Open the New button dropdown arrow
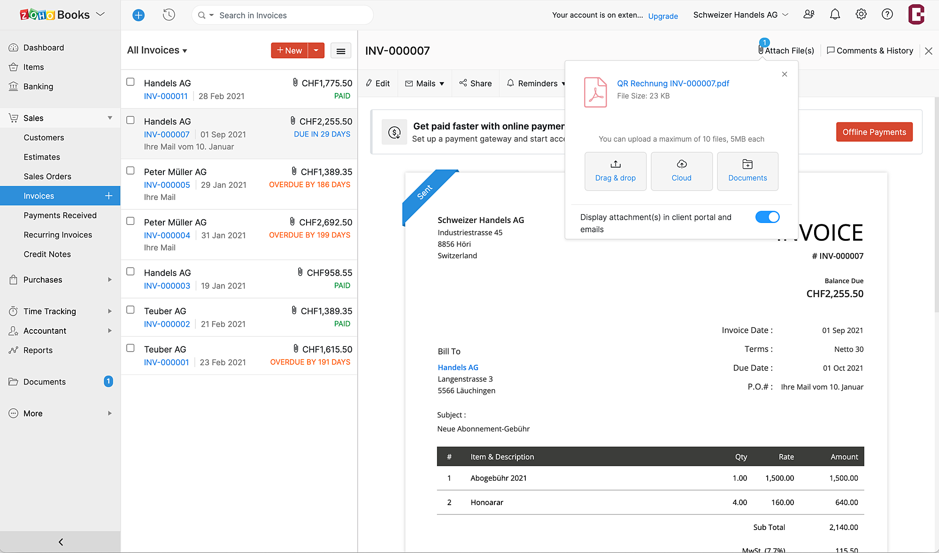Viewport: 939px width, 553px height. pyautogui.click(x=316, y=50)
